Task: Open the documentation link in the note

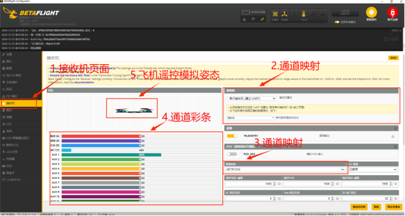Action: coord(84,82)
